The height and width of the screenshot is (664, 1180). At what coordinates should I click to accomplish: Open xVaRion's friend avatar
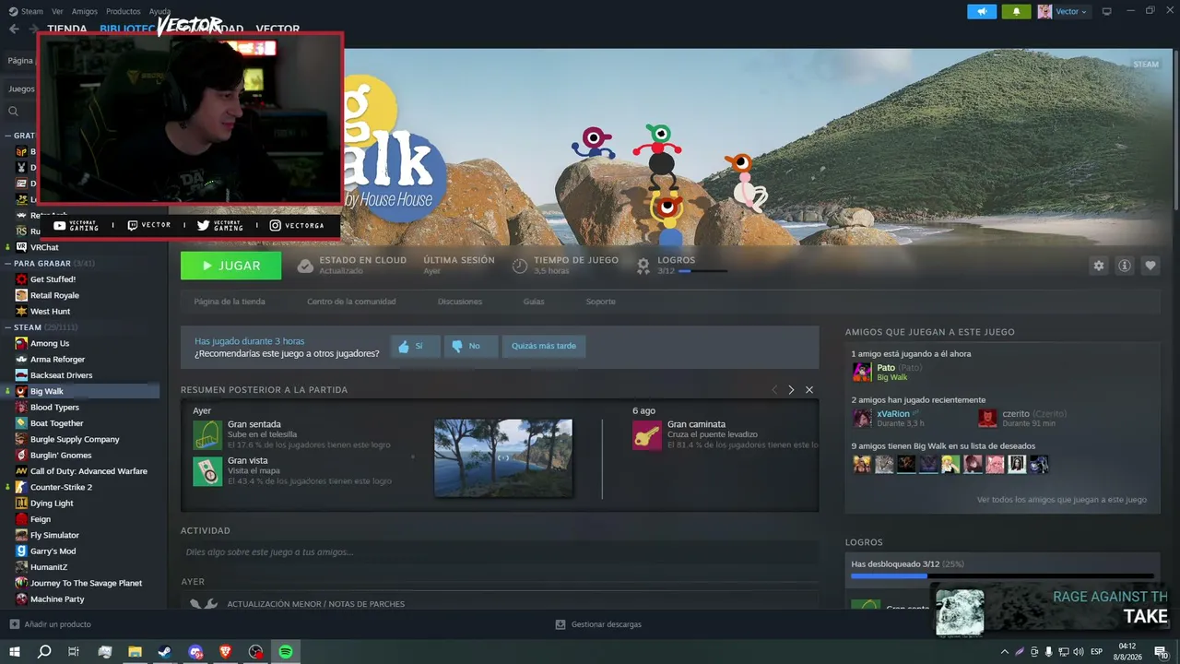(x=862, y=418)
